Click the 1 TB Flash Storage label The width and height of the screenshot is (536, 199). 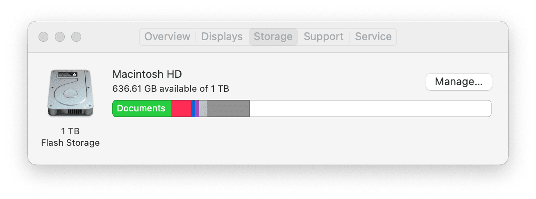click(x=70, y=137)
